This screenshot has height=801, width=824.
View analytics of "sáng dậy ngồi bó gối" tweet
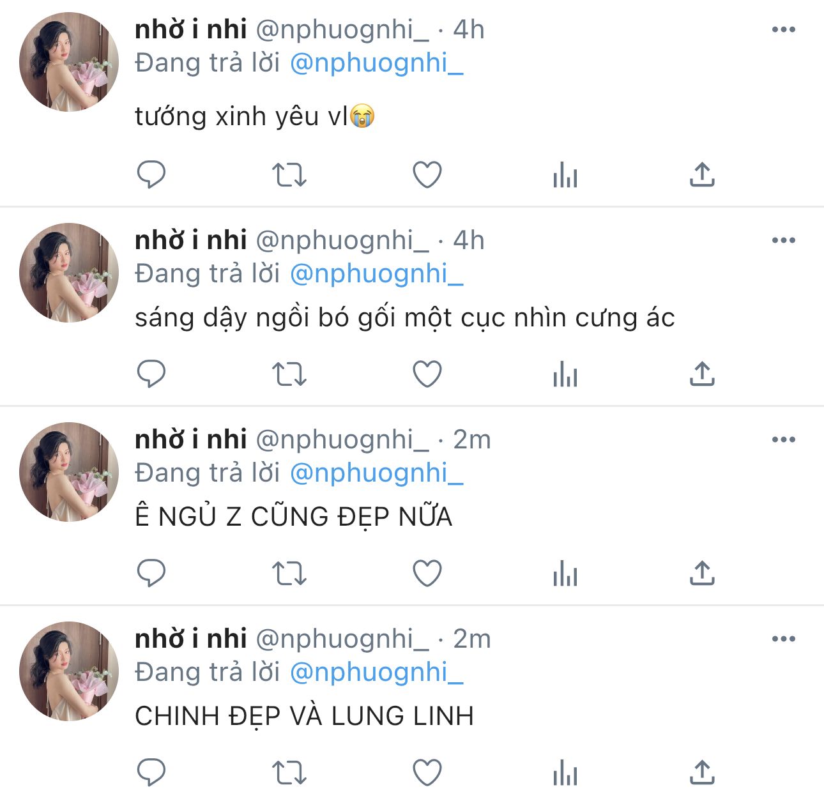[565, 374]
